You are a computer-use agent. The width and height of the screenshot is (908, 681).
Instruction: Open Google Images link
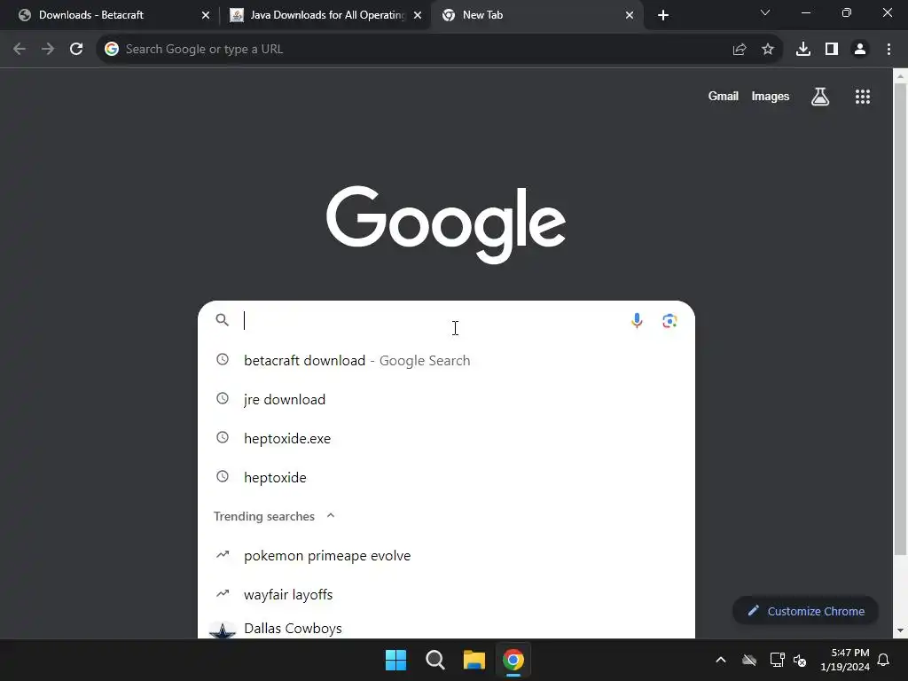click(x=771, y=96)
